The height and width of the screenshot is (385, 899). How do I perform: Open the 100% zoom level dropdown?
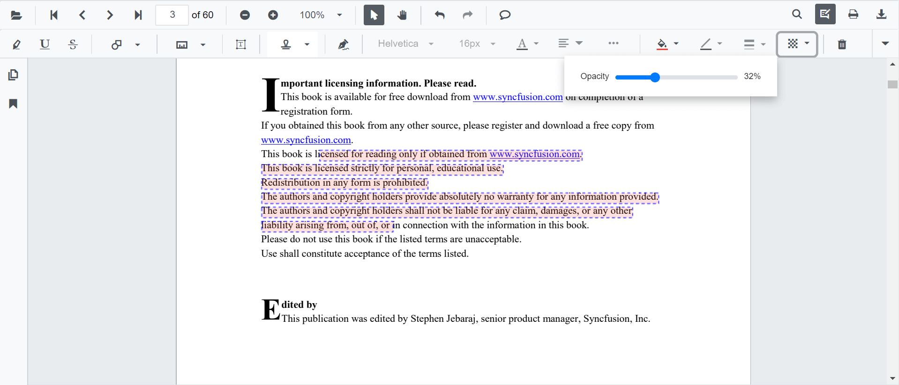pos(322,15)
